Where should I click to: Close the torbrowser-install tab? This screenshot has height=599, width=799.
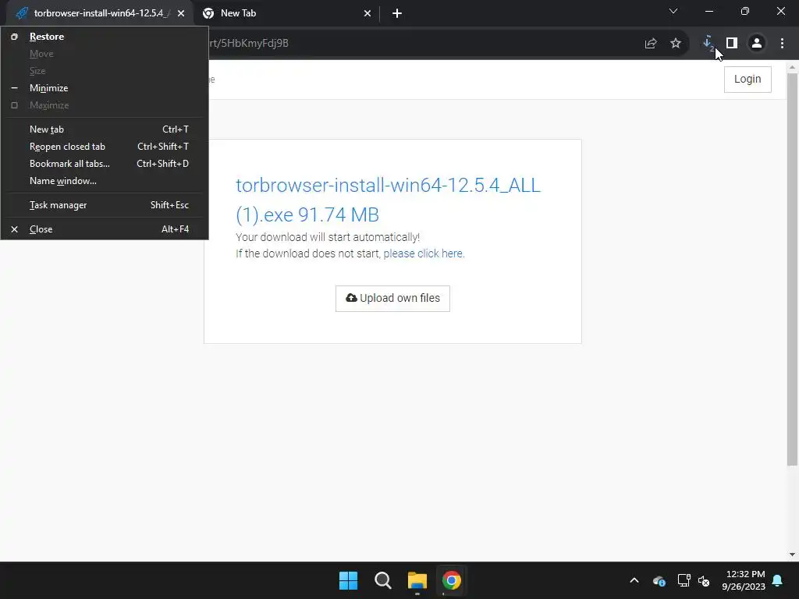[x=181, y=13]
